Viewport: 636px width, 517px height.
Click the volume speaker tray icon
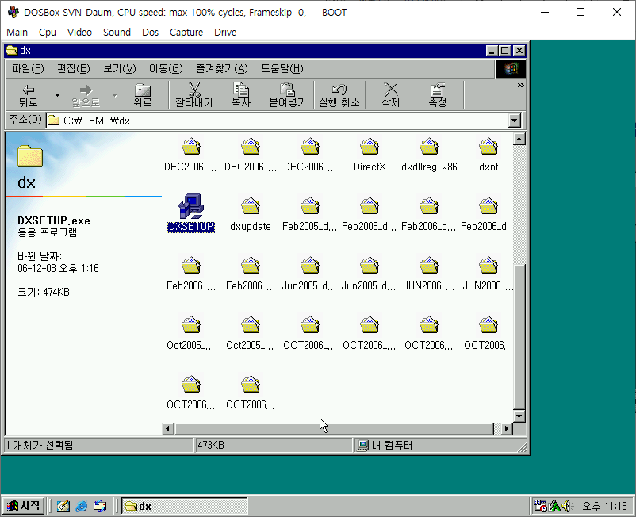pos(567,506)
